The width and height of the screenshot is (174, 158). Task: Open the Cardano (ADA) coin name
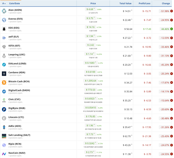click(17, 72)
